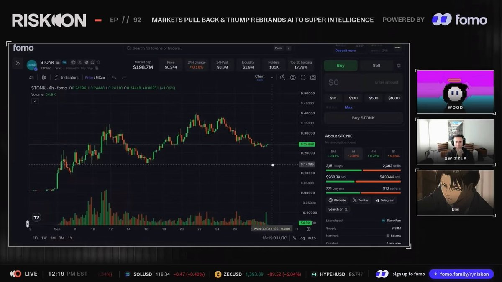Open chart settings hexagon icon
This screenshot has height=282, width=502.
point(293,77)
